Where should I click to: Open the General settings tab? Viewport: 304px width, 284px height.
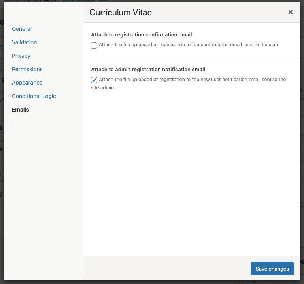click(22, 29)
